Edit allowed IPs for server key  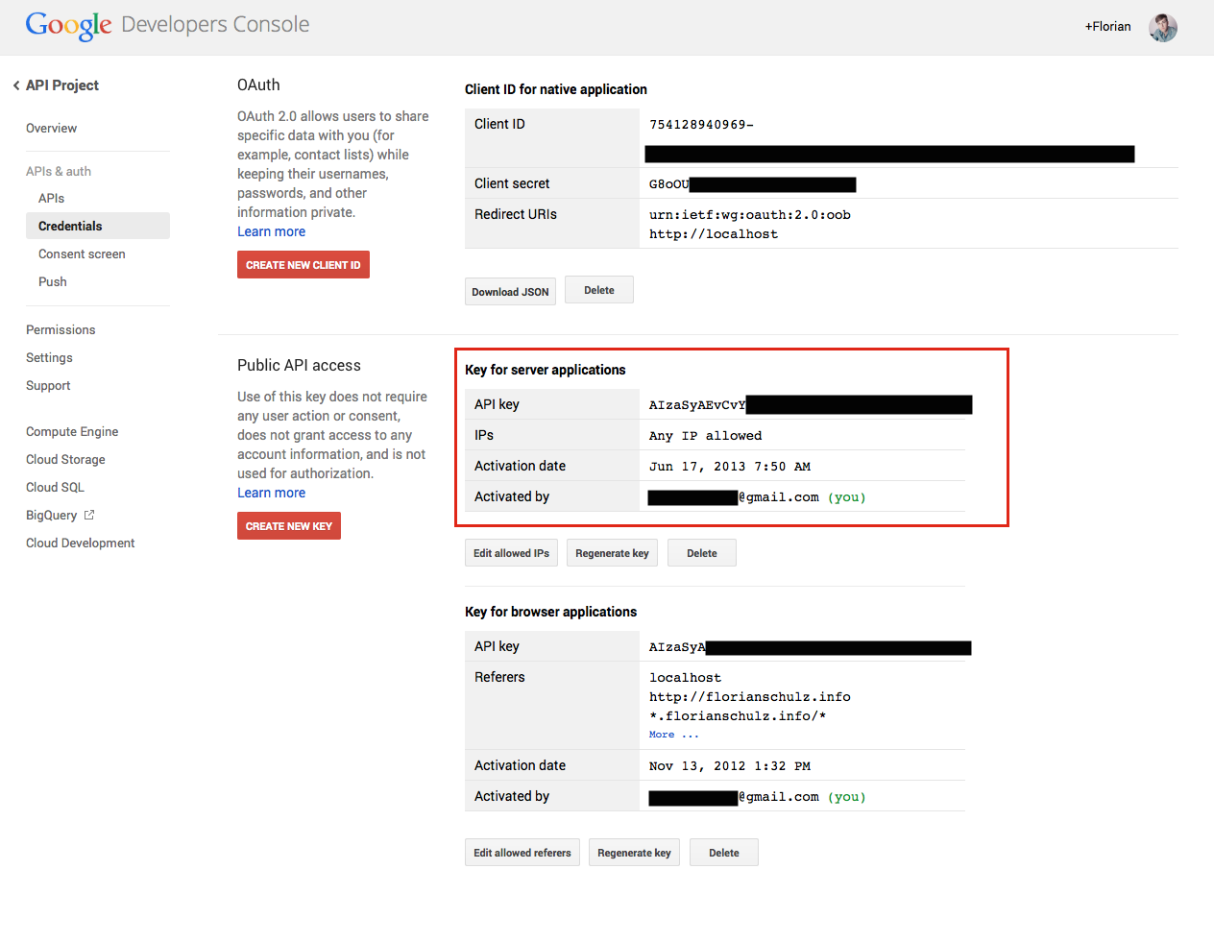click(x=511, y=553)
